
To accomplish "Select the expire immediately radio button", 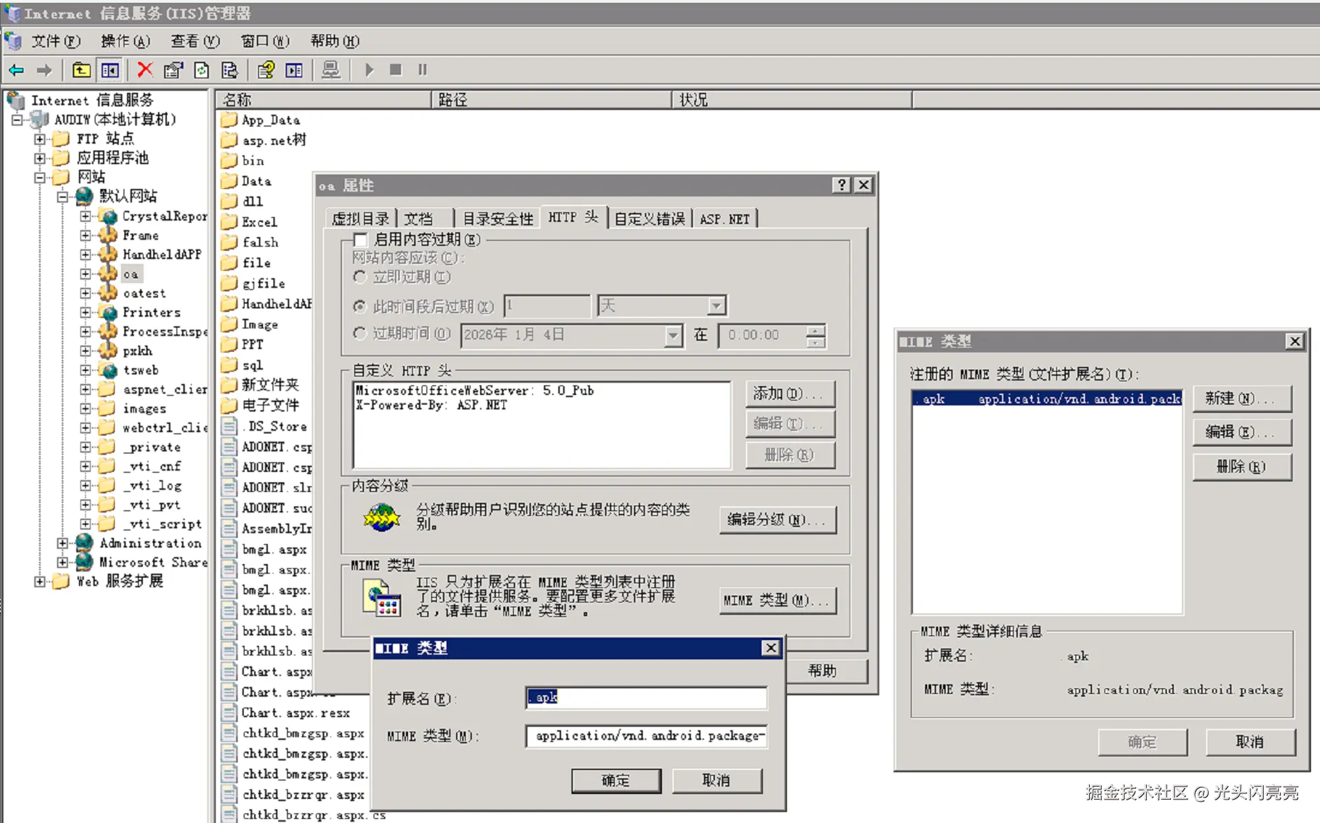I will click(360, 277).
